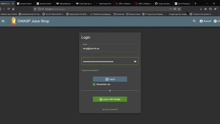
Task: Go to the Firefox home page icon
Action: [x=13, y=9]
